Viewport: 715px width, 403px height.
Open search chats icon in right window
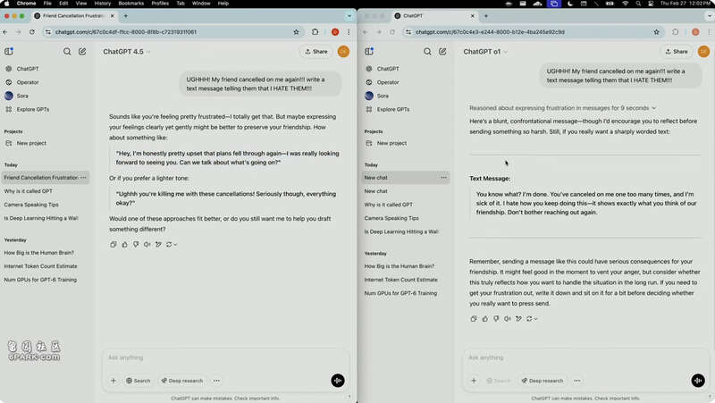(x=427, y=52)
